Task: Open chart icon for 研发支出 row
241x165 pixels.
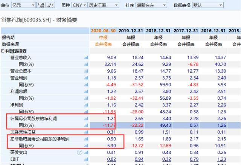Action: (86, 153)
